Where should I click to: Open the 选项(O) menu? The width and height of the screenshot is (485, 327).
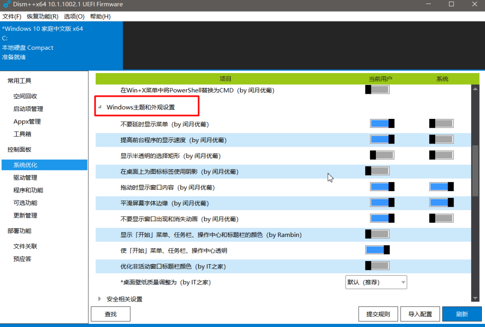[74, 17]
